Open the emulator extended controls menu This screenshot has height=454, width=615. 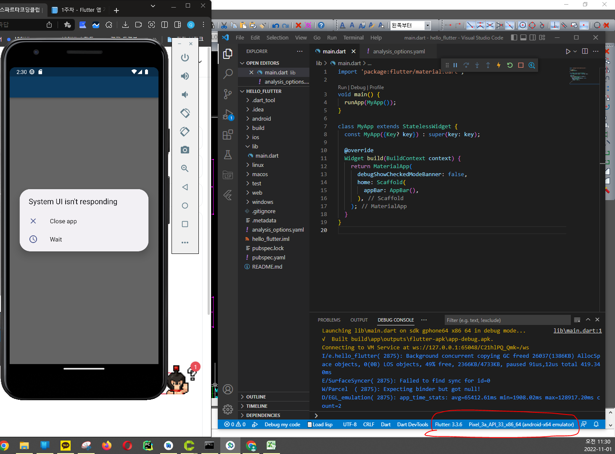[185, 243]
